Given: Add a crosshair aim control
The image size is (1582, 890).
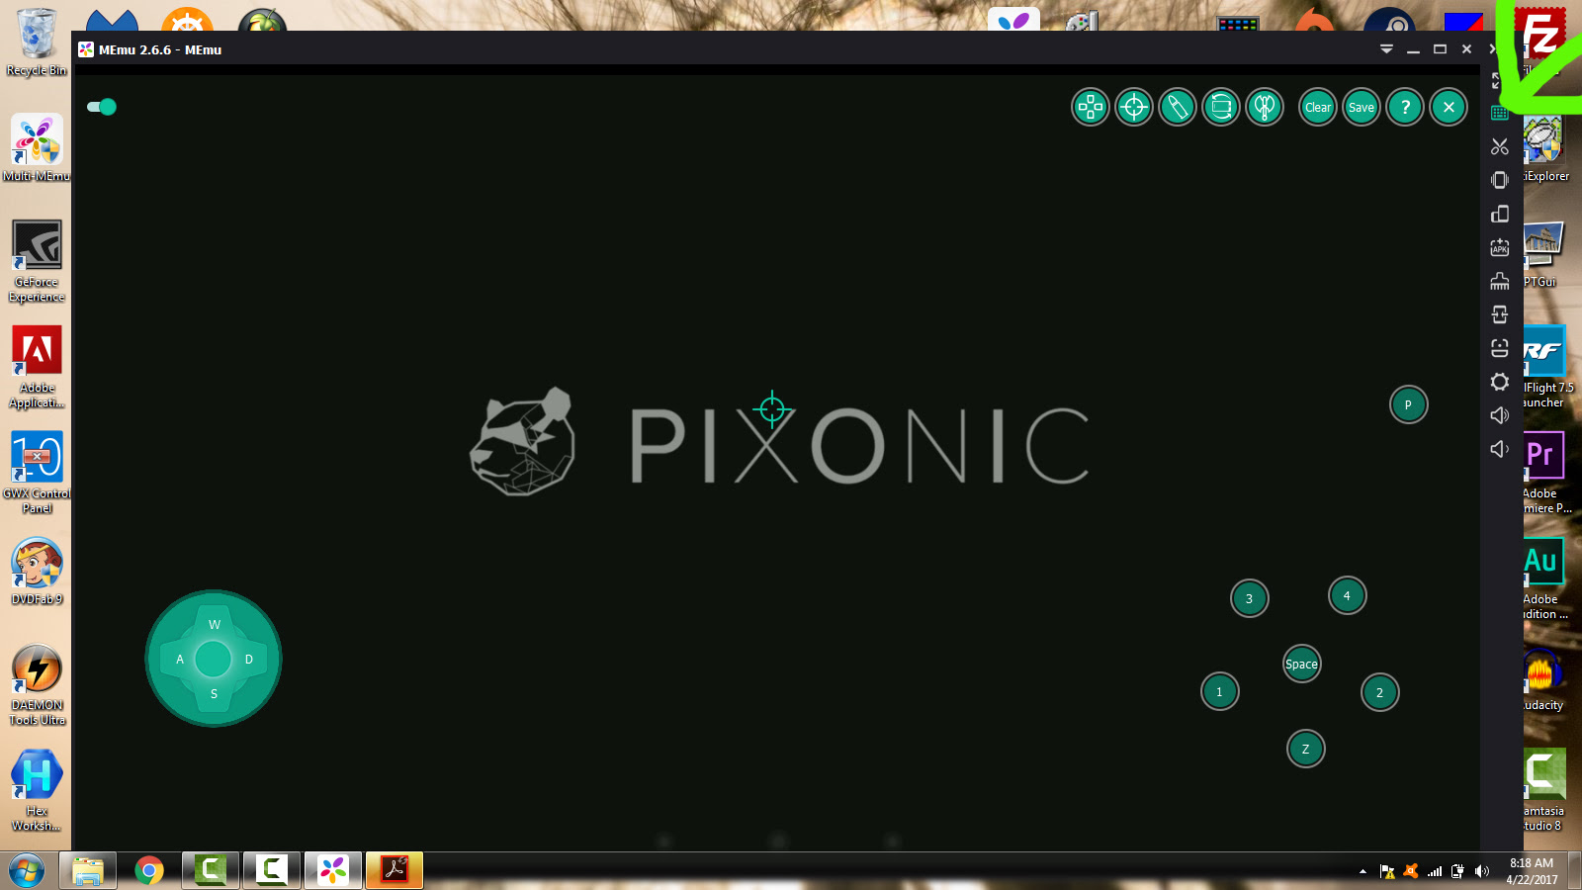Looking at the screenshot, I should [1134, 107].
